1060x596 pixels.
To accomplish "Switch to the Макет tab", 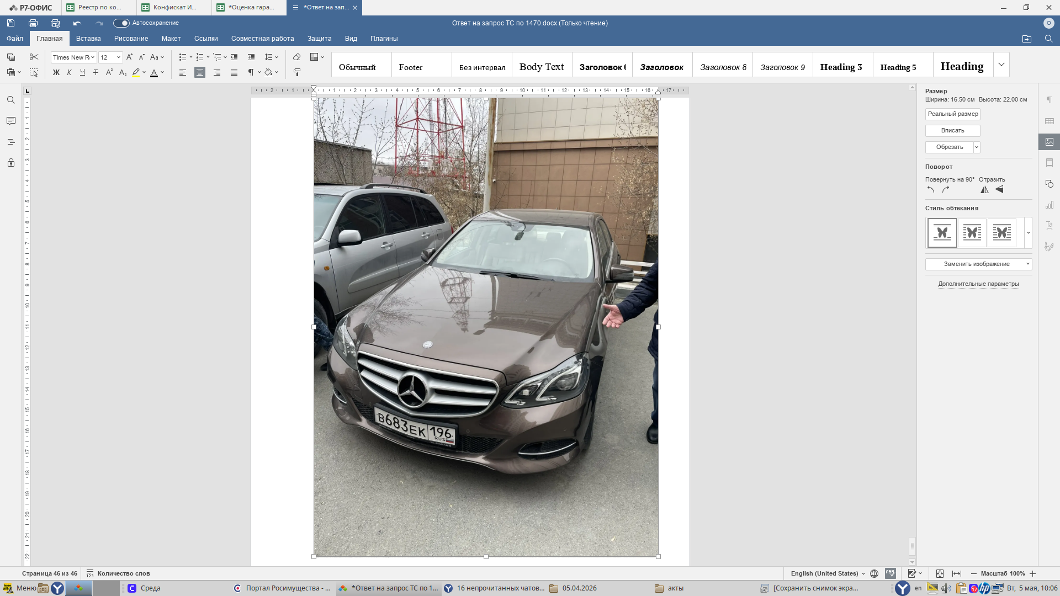I will click(x=171, y=39).
